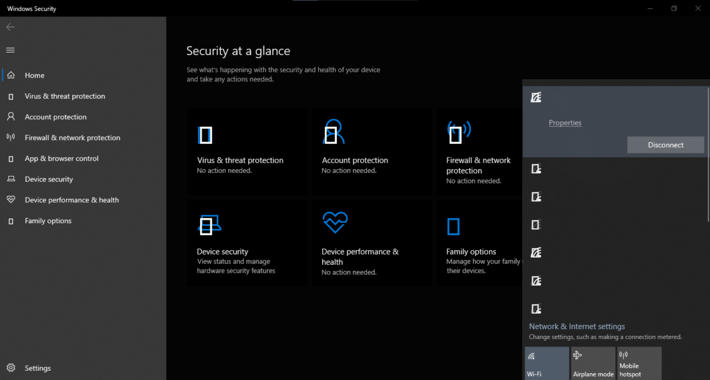
Task: Click the Account protection card icon
Action: 333,132
